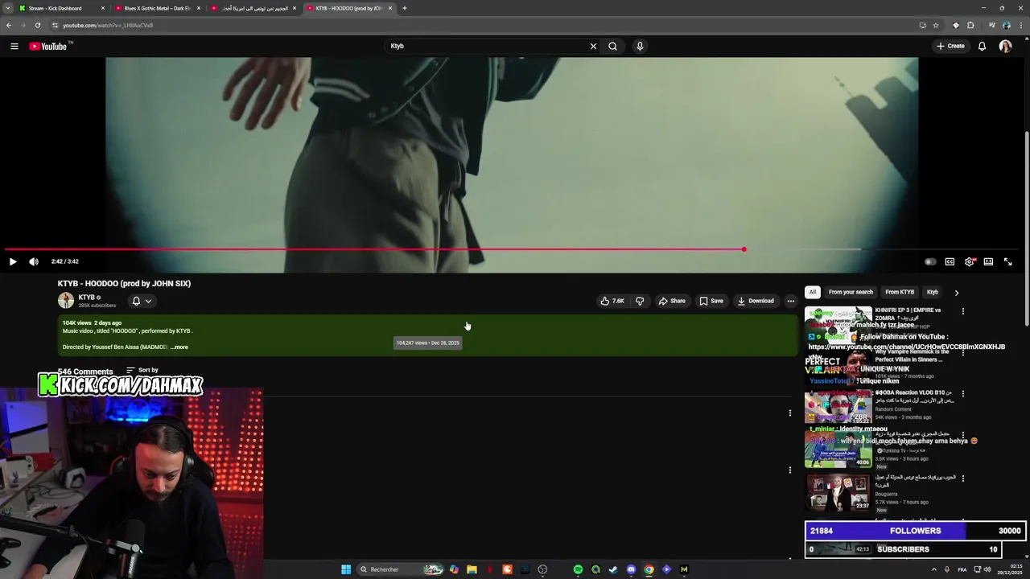Select the From KTYB chip
1030x579 pixels.
point(900,292)
